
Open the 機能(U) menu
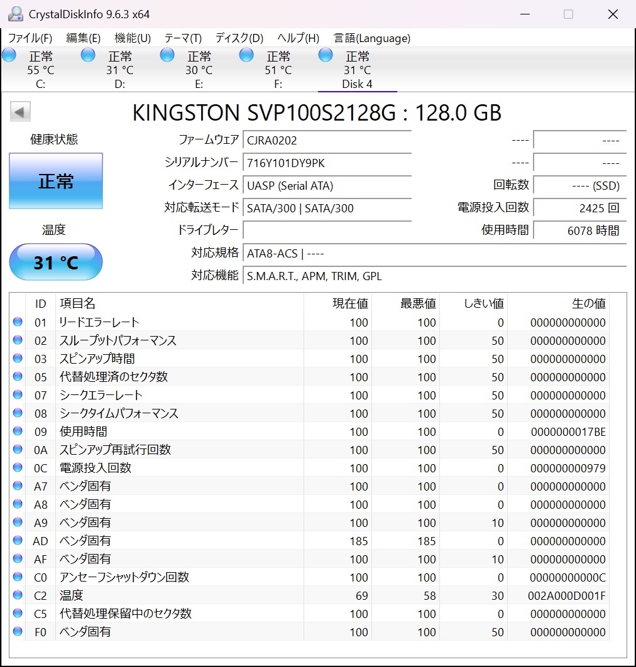[x=133, y=38]
